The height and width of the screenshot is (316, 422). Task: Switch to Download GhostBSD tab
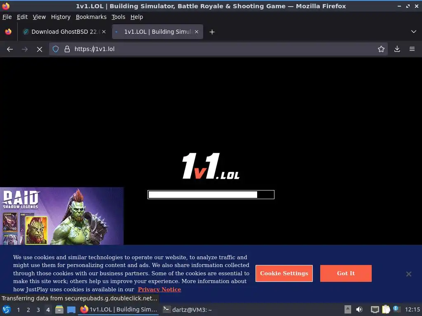pyautogui.click(x=64, y=32)
